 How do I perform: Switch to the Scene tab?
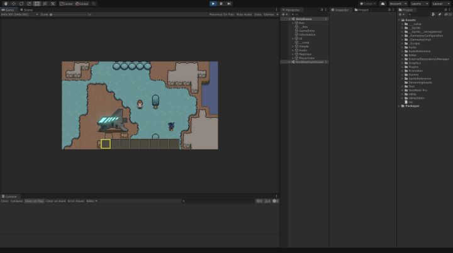click(x=28, y=9)
